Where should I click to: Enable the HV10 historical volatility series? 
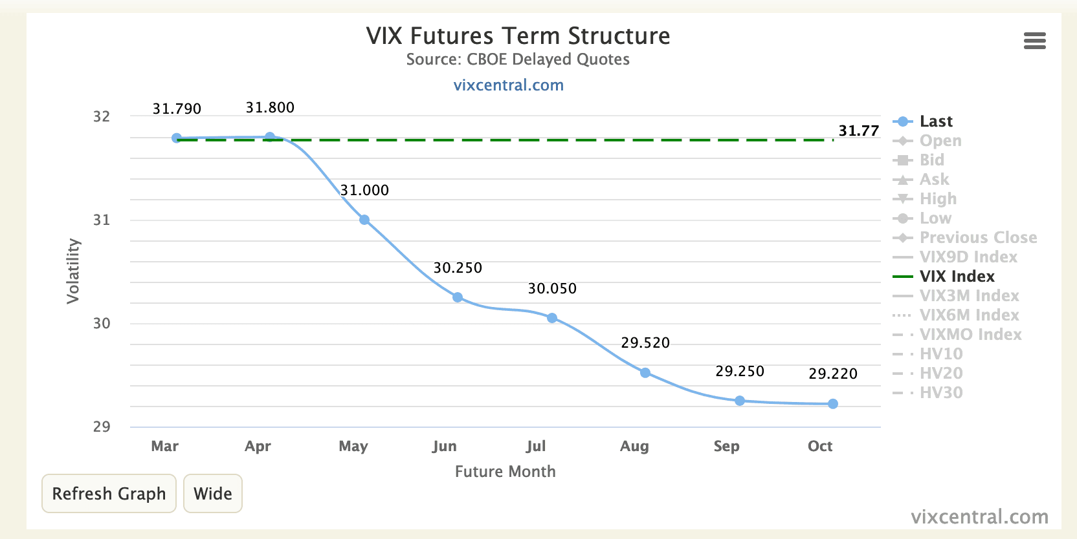pos(941,354)
